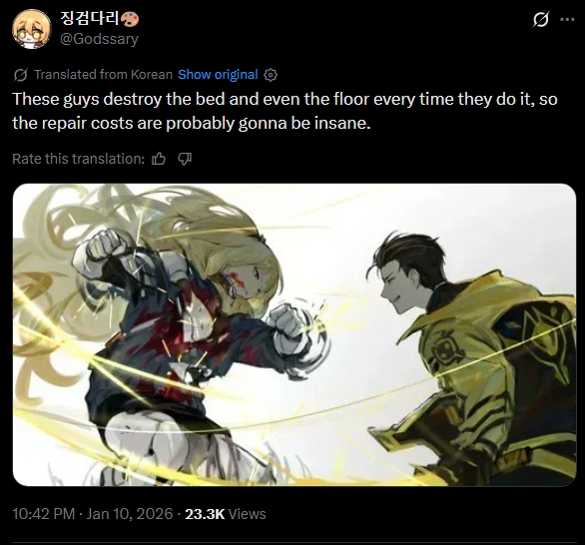This screenshot has width=585, height=545.
Task: Open the @Godssary handle
Action: (x=99, y=39)
